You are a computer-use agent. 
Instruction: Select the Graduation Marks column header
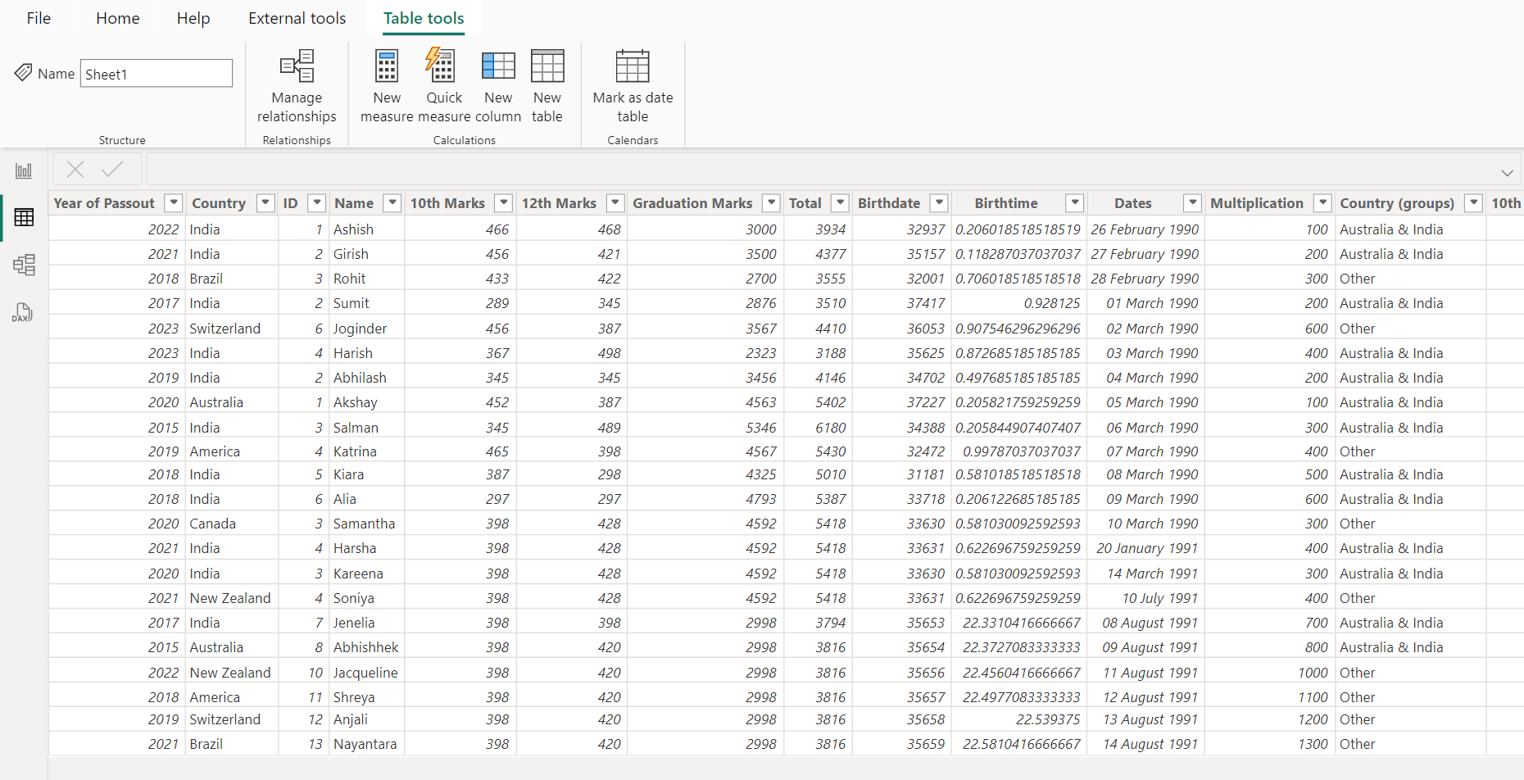coord(692,202)
